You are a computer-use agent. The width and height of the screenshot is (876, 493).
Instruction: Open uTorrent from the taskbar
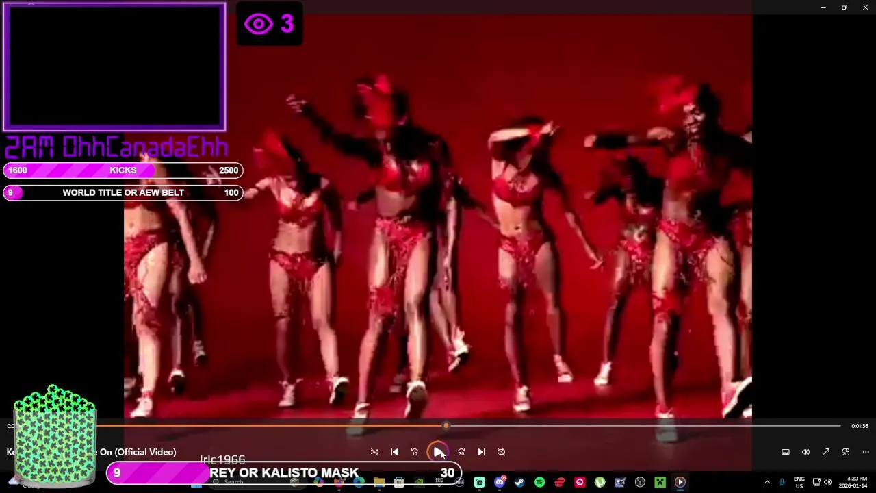point(600,482)
